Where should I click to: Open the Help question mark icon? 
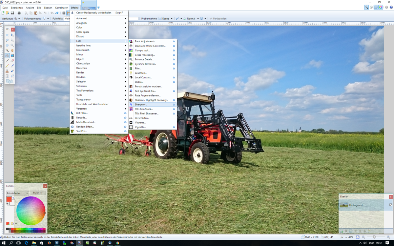click(x=391, y=7)
